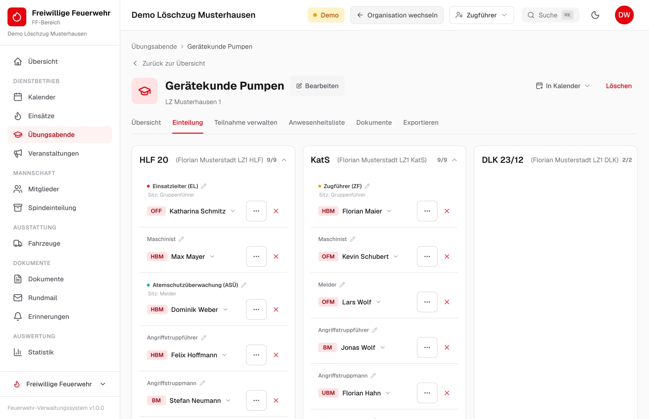Change member dropdown for Max Mayer
This screenshot has width=649, height=419.
coord(212,256)
